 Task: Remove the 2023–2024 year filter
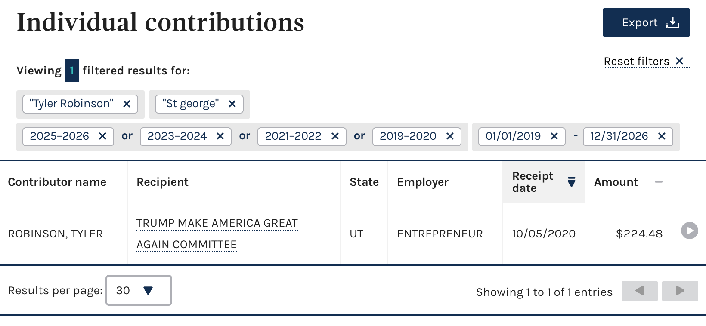pos(220,136)
